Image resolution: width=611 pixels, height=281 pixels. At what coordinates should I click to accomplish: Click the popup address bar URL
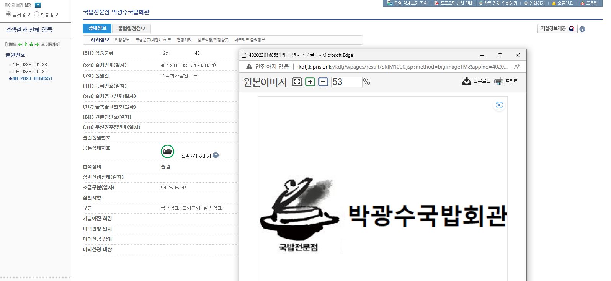pyautogui.click(x=403, y=67)
